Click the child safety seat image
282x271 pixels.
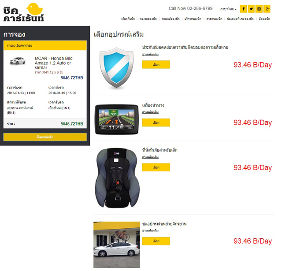point(117,178)
